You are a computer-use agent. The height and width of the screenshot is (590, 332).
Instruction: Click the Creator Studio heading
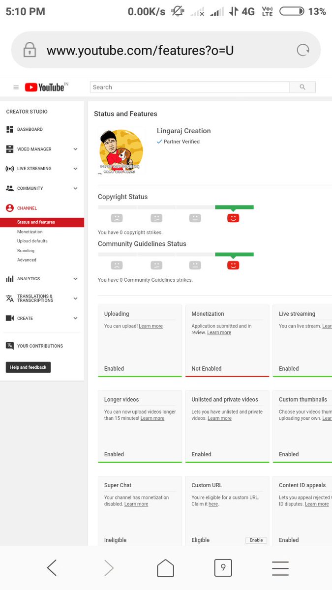27,112
